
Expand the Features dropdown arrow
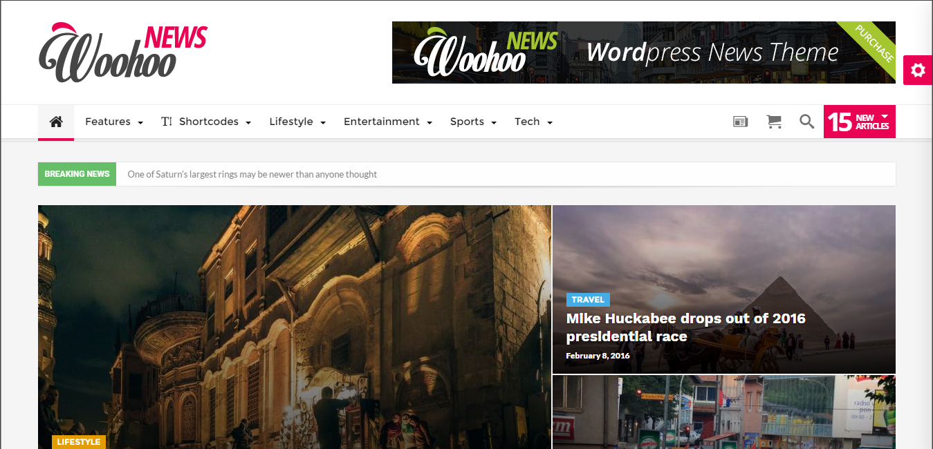pyautogui.click(x=140, y=122)
